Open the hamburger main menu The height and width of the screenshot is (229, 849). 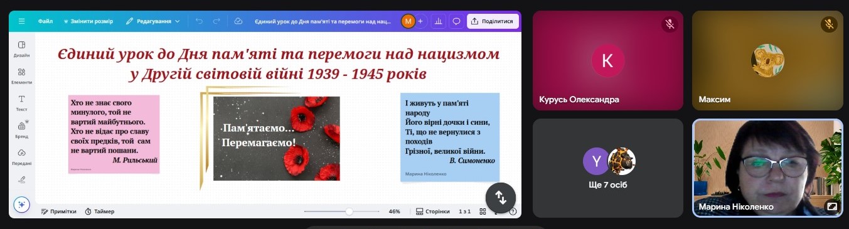[22, 21]
